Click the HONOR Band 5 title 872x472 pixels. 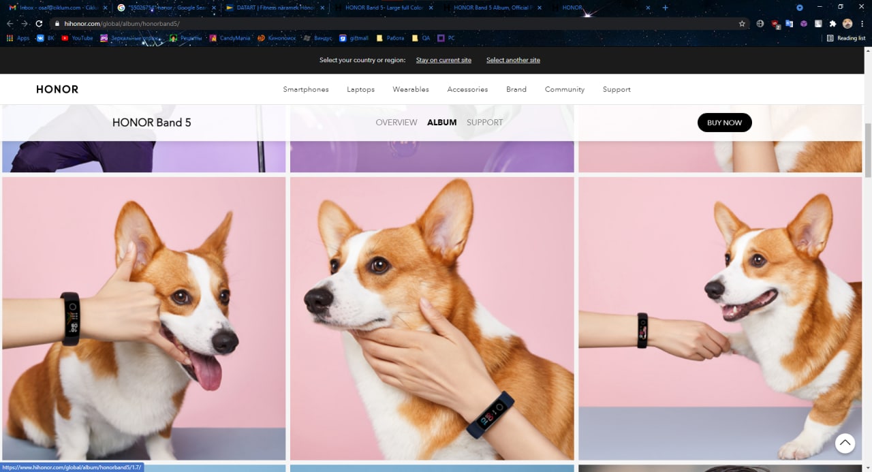point(151,123)
